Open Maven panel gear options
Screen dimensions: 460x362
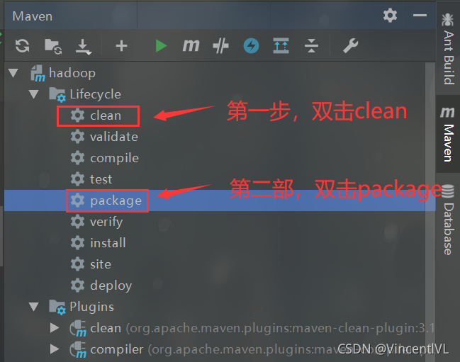click(390, 16)
